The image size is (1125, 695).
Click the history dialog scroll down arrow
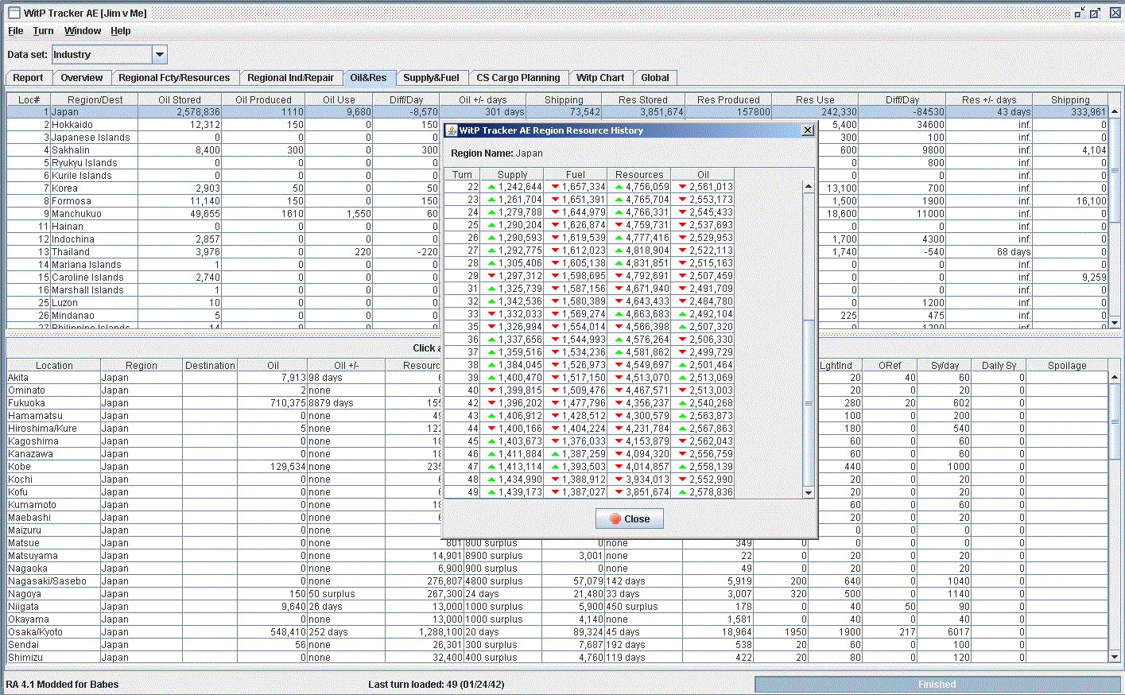(x=809, y=493)
